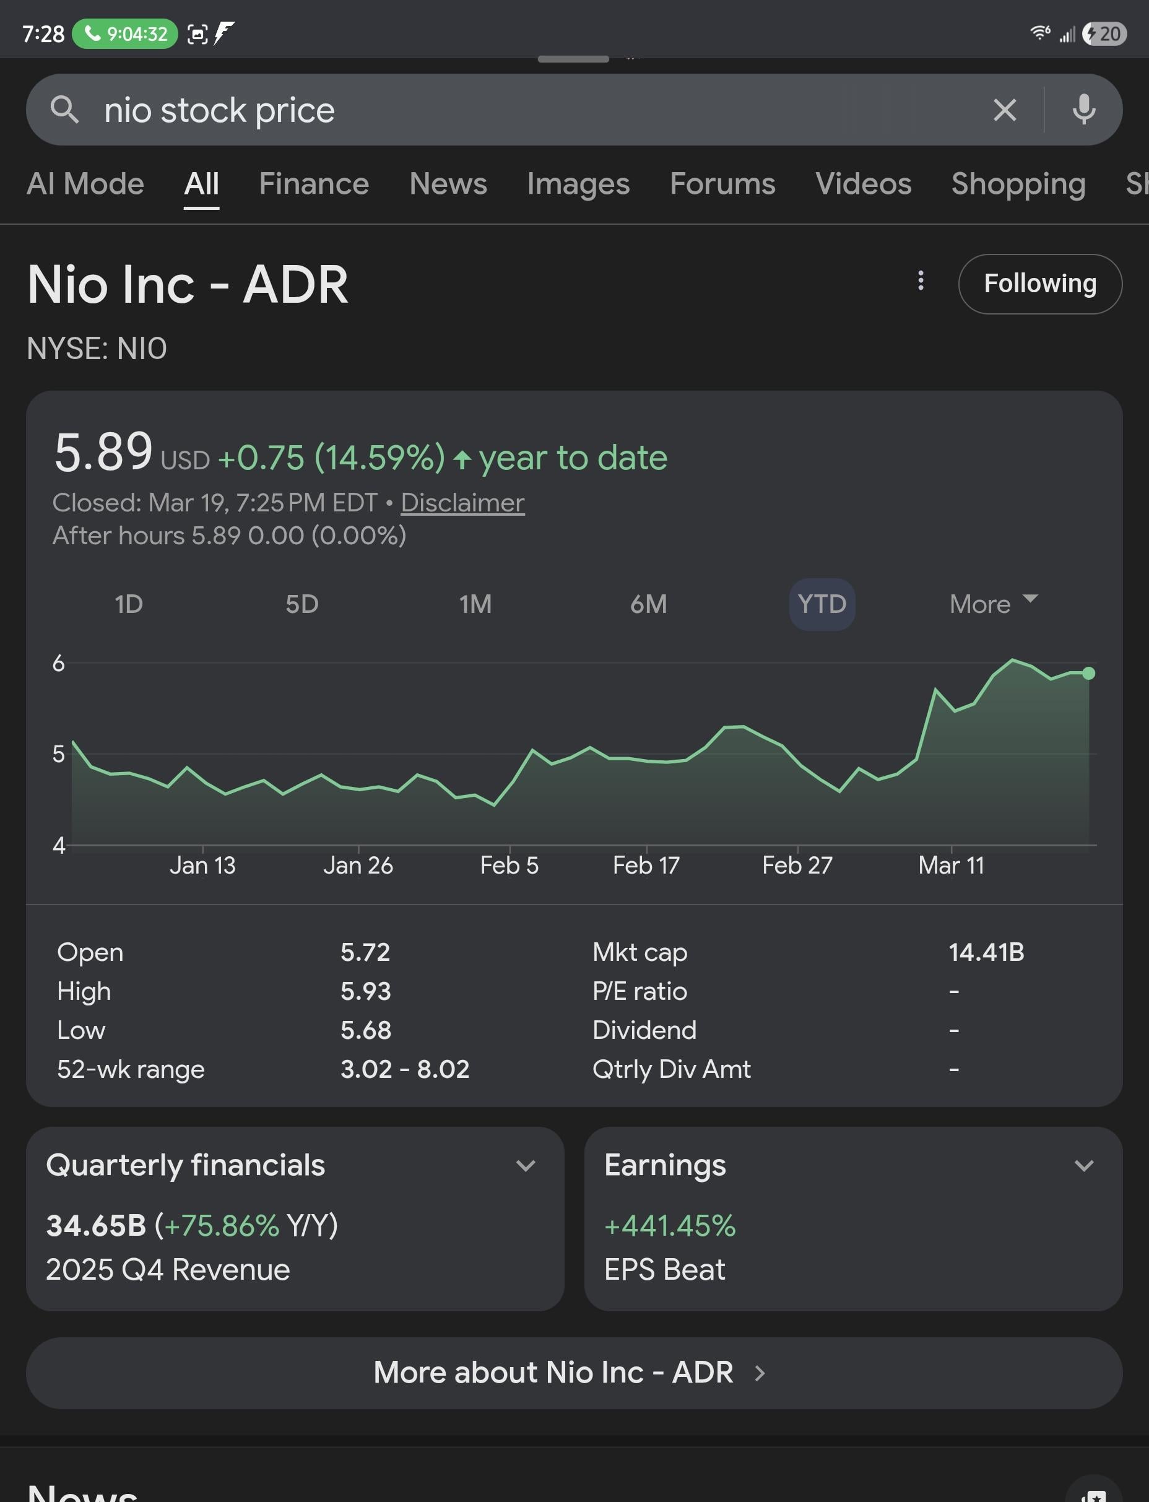Image resolution: width=1149 pixels, height=1502 pixels.
Task: Switch chart to the 6M range
Action: coord(648,604)
